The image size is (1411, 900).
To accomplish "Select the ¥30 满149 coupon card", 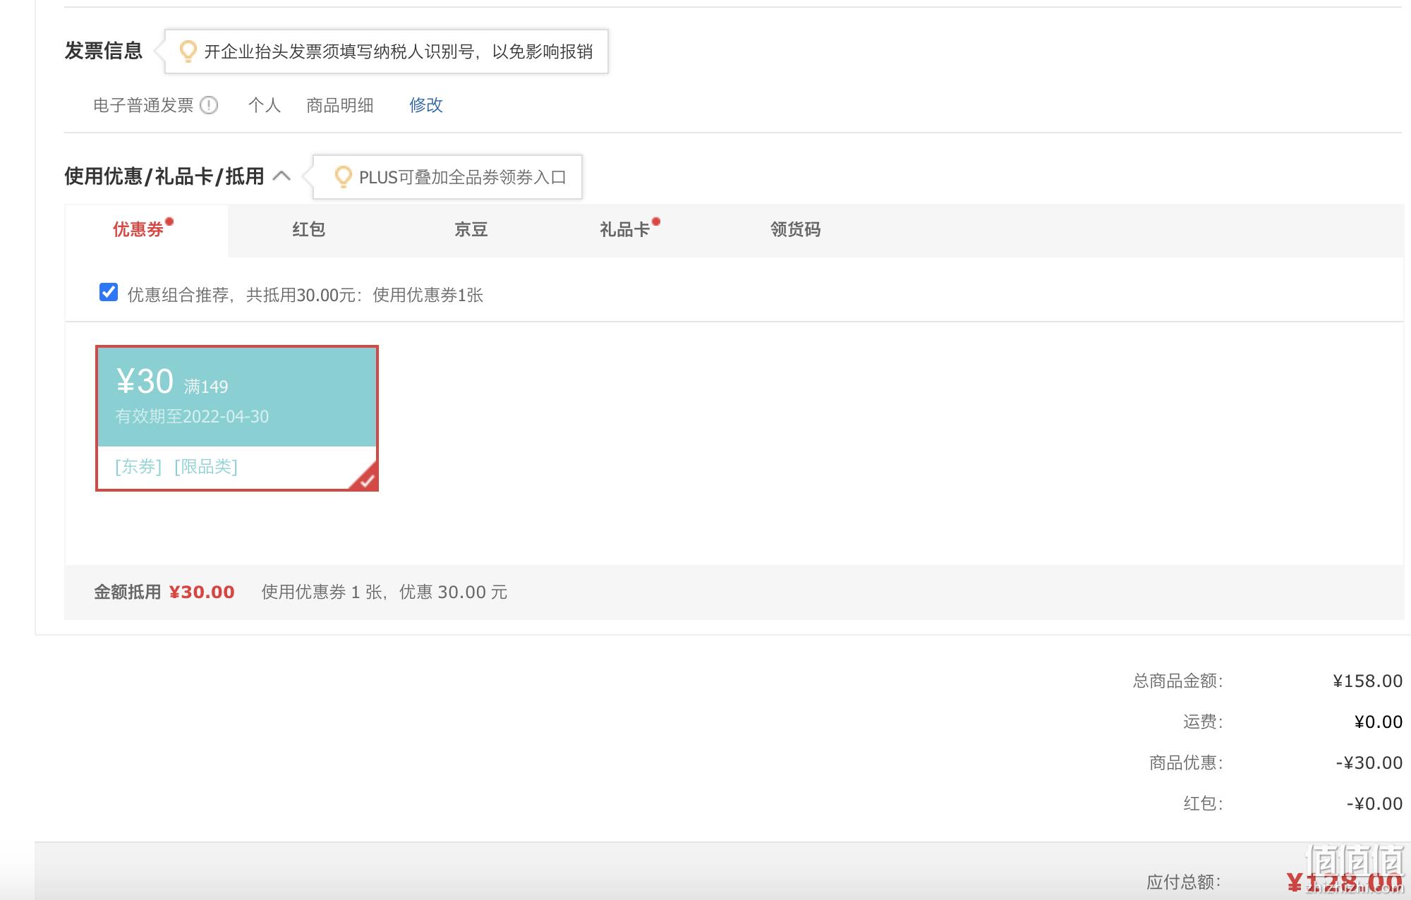I will click(x=237, y=418).
